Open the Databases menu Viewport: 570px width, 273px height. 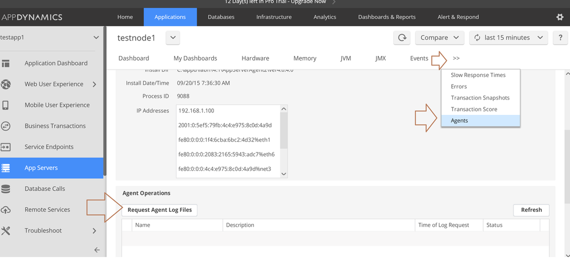221,17
